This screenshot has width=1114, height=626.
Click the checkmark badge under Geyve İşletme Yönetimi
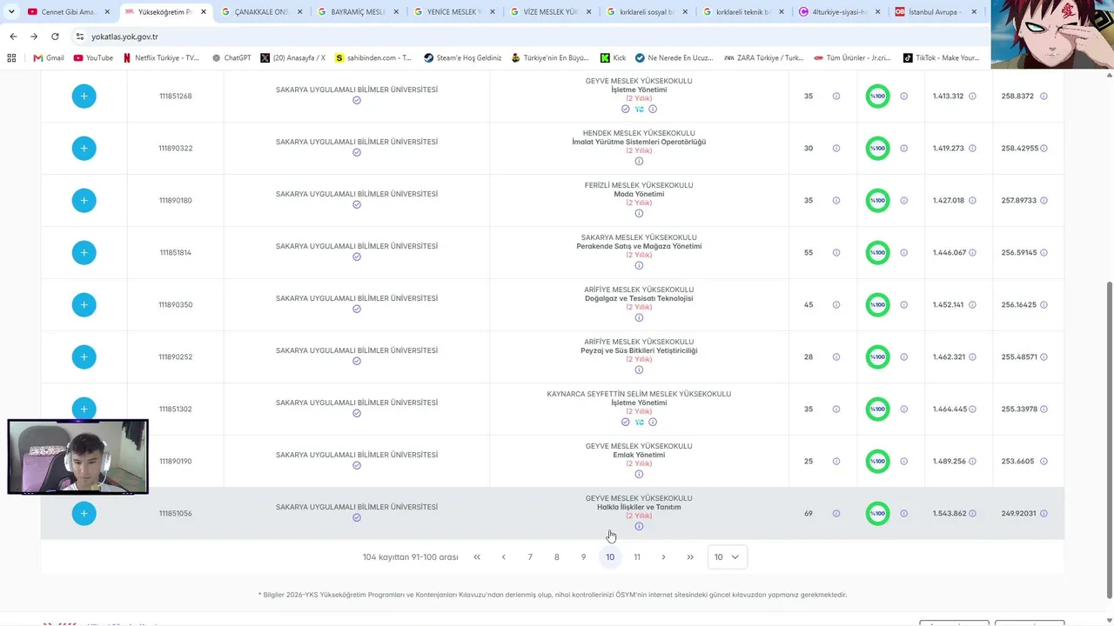[625, 109]
